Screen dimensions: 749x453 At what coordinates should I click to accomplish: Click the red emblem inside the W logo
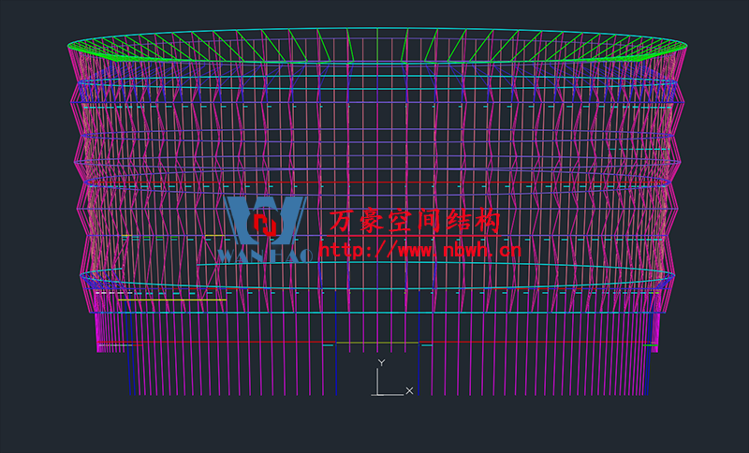tap(268, 225)
